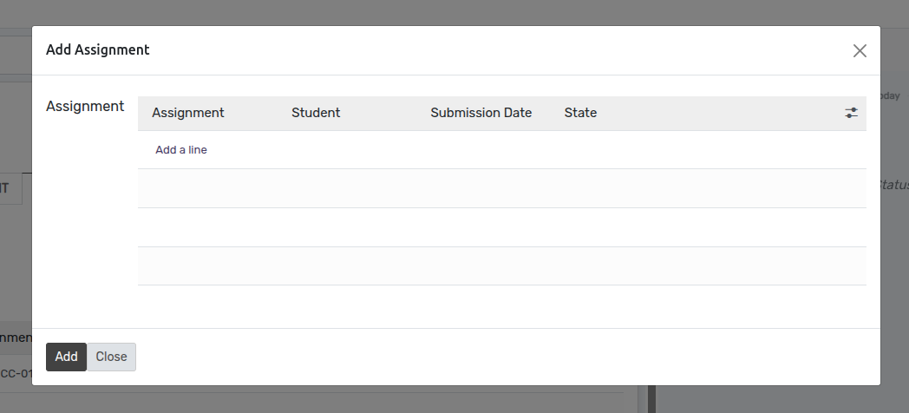Screen dimensions: 909x413
Task: Confirm with the dark Add button
Action: [x=66, y=357]
